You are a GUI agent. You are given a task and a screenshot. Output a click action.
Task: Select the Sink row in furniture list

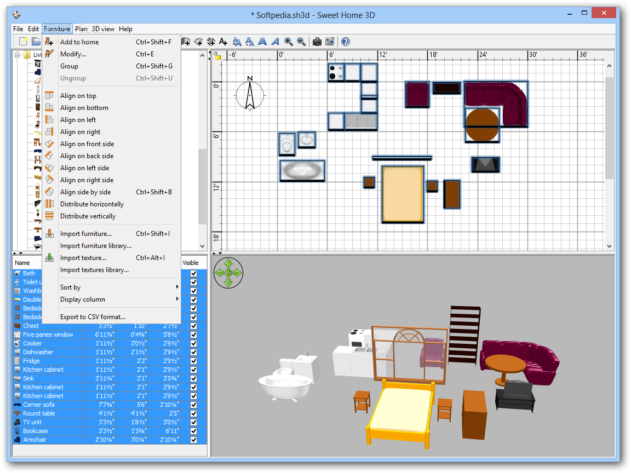110,378
